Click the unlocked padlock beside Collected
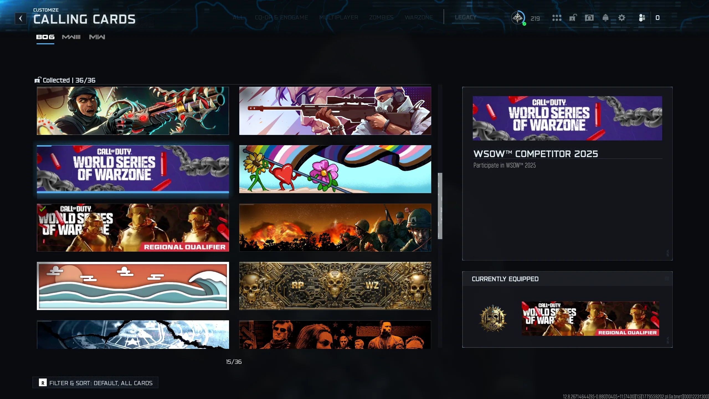This screenshot has width=709, height=399. coord(38,80)
